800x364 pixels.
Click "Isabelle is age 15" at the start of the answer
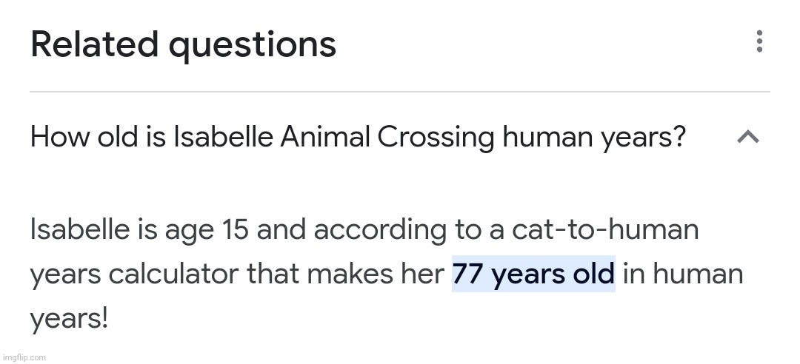click(139, 230)
